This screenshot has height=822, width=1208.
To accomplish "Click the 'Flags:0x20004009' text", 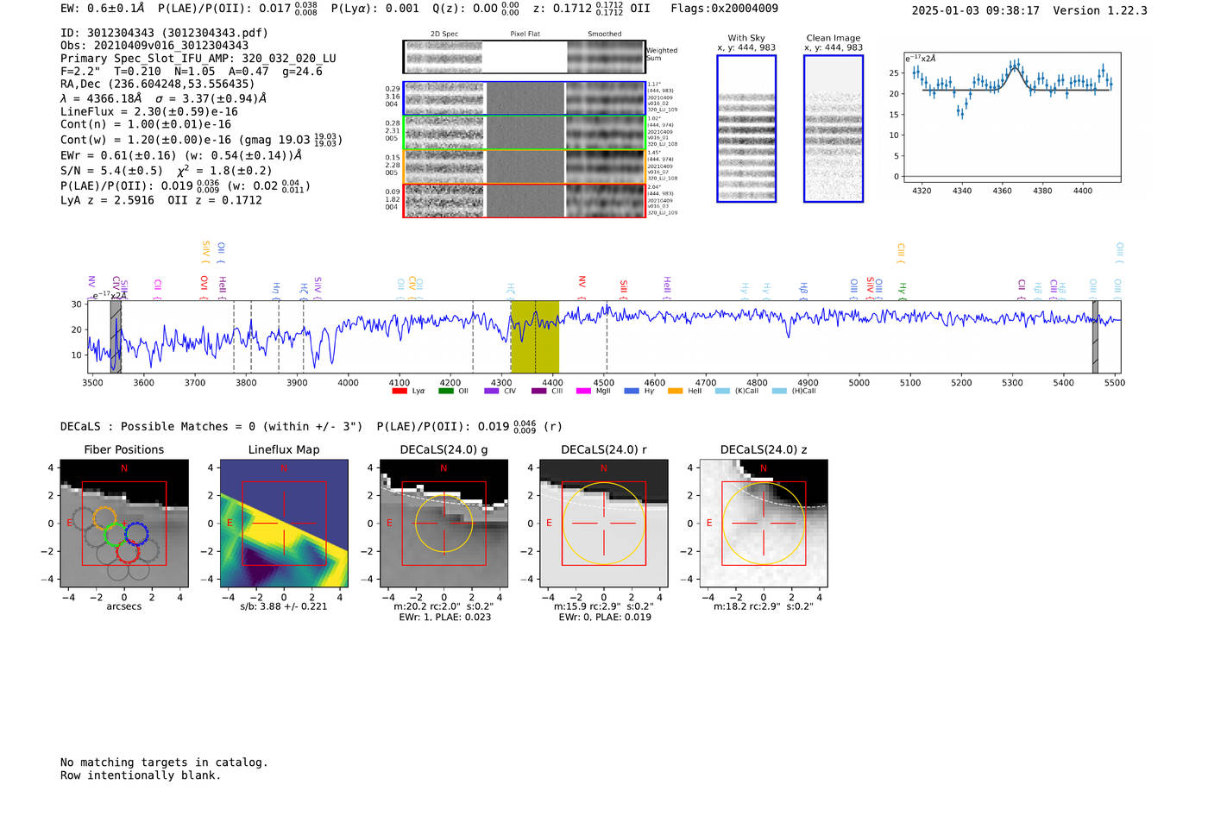I will (x=725, y=9).
